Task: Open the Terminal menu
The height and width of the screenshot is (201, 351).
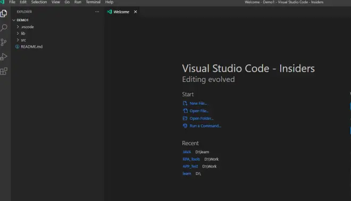Action: (x=93, y=2)
